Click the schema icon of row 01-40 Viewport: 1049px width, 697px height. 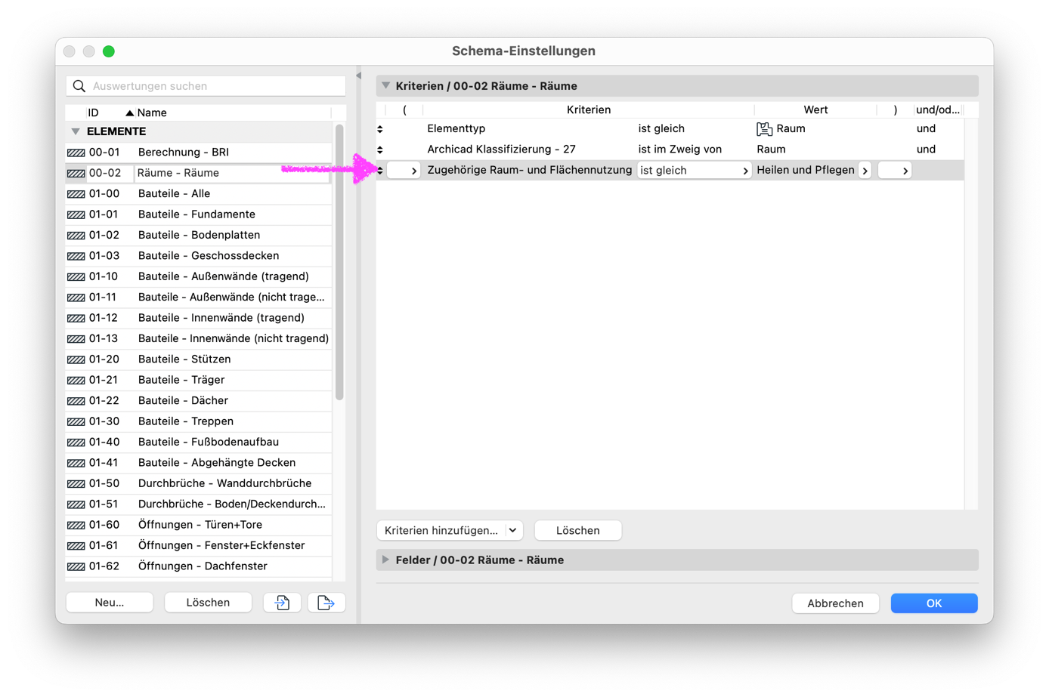76,443
